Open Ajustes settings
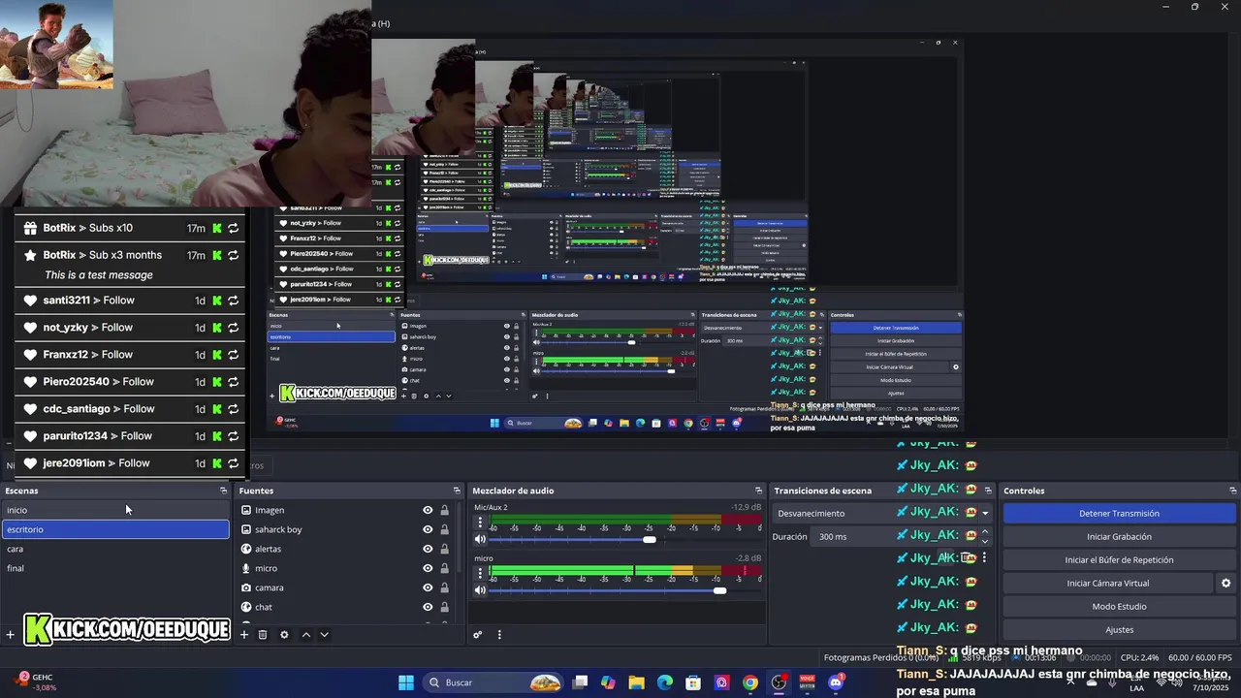 1119,629
